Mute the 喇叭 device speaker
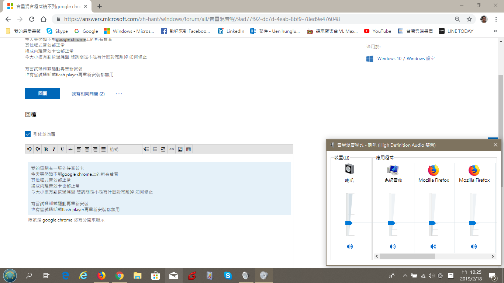Viewport: 504px width, 283px height. [350, 247]
